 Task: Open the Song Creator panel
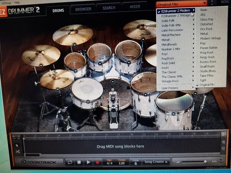pos(156,162)
